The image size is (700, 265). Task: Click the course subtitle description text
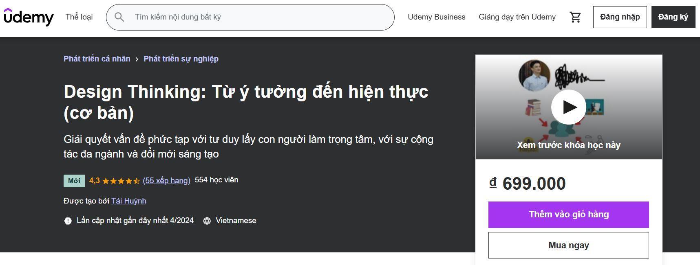(249, 147)
